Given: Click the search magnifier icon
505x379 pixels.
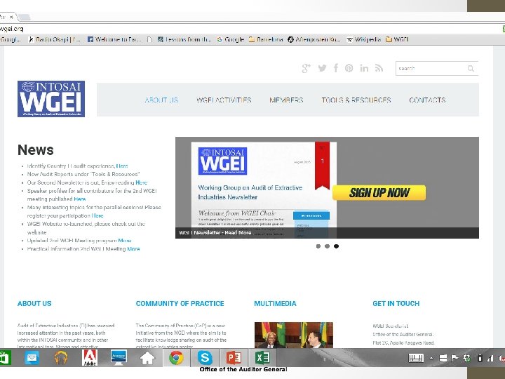Looking at the screenshot, I should point(471,68).
